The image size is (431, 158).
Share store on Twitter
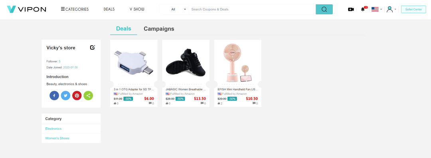click(65, 96)
